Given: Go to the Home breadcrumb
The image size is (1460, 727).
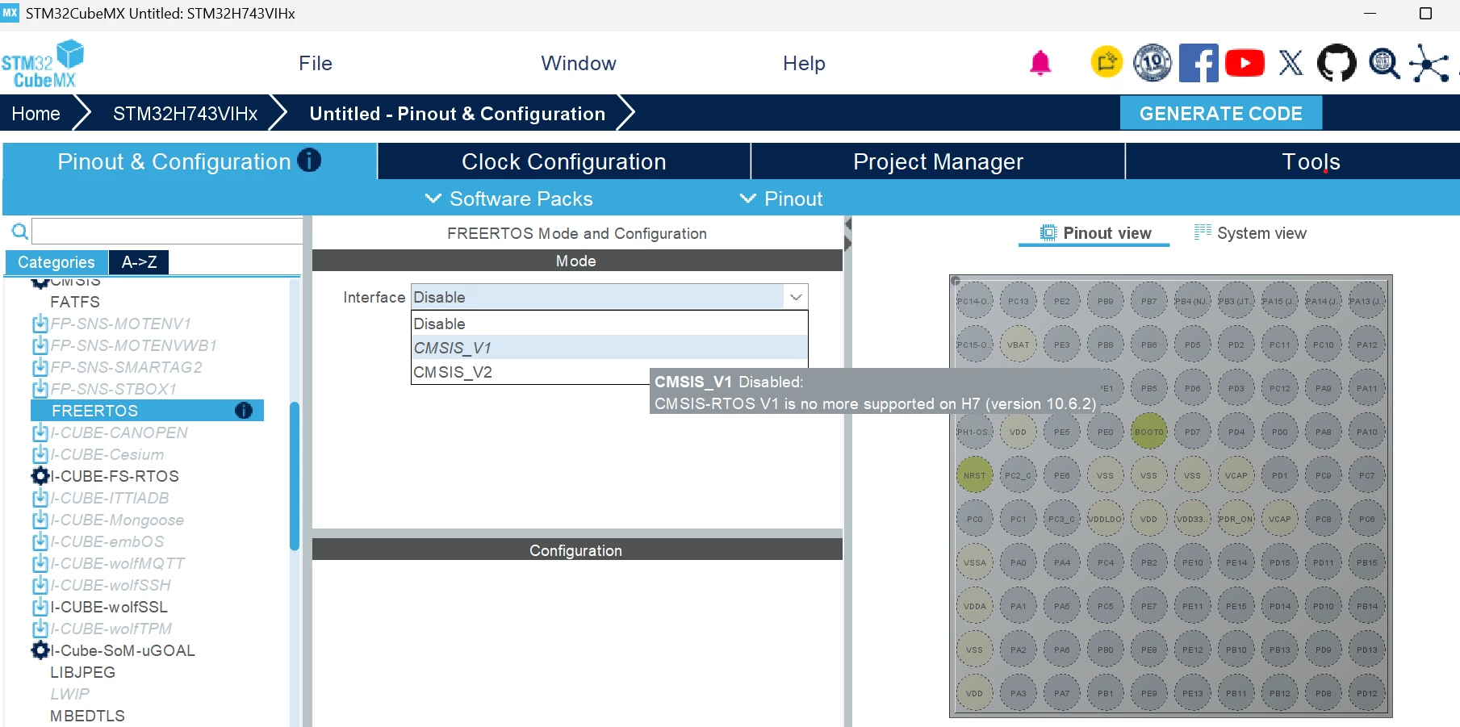Looking at the screenshot, I should [x=36, y=114].
